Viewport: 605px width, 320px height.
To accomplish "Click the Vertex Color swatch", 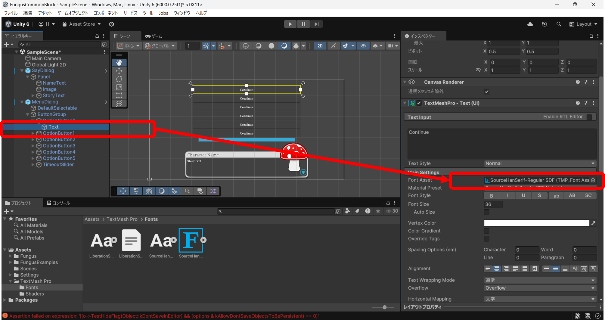I will 536,223.
